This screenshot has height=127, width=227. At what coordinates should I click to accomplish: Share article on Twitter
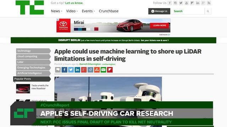(71, 70)
